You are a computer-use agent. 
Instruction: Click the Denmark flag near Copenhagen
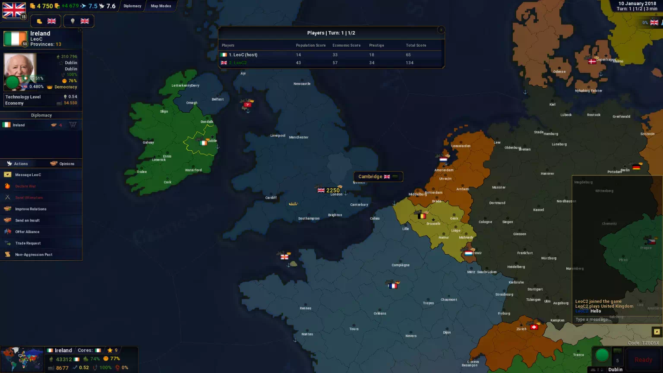pos(592,61)
